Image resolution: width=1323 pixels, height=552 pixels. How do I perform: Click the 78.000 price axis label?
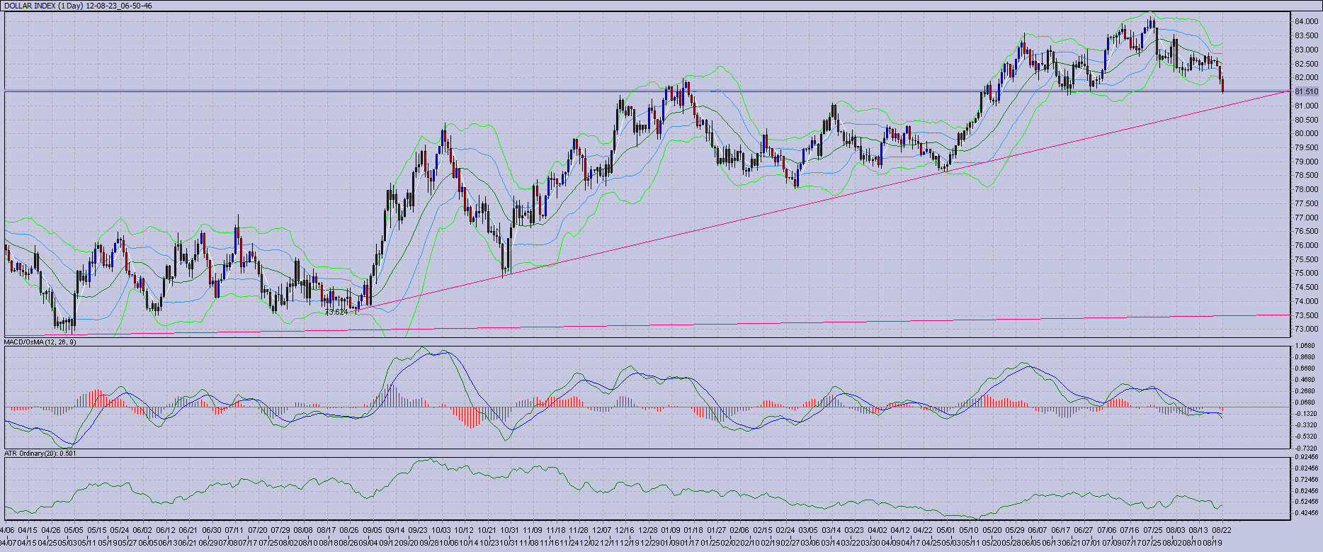point(1306,190)
